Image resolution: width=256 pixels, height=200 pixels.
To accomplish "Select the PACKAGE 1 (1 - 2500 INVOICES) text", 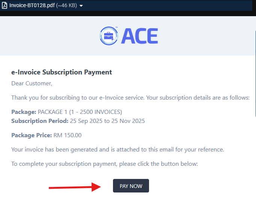I will click(x=80, y=112).
